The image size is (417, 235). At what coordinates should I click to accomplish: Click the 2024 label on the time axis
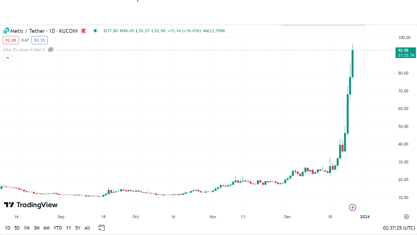tap(365, 217)
